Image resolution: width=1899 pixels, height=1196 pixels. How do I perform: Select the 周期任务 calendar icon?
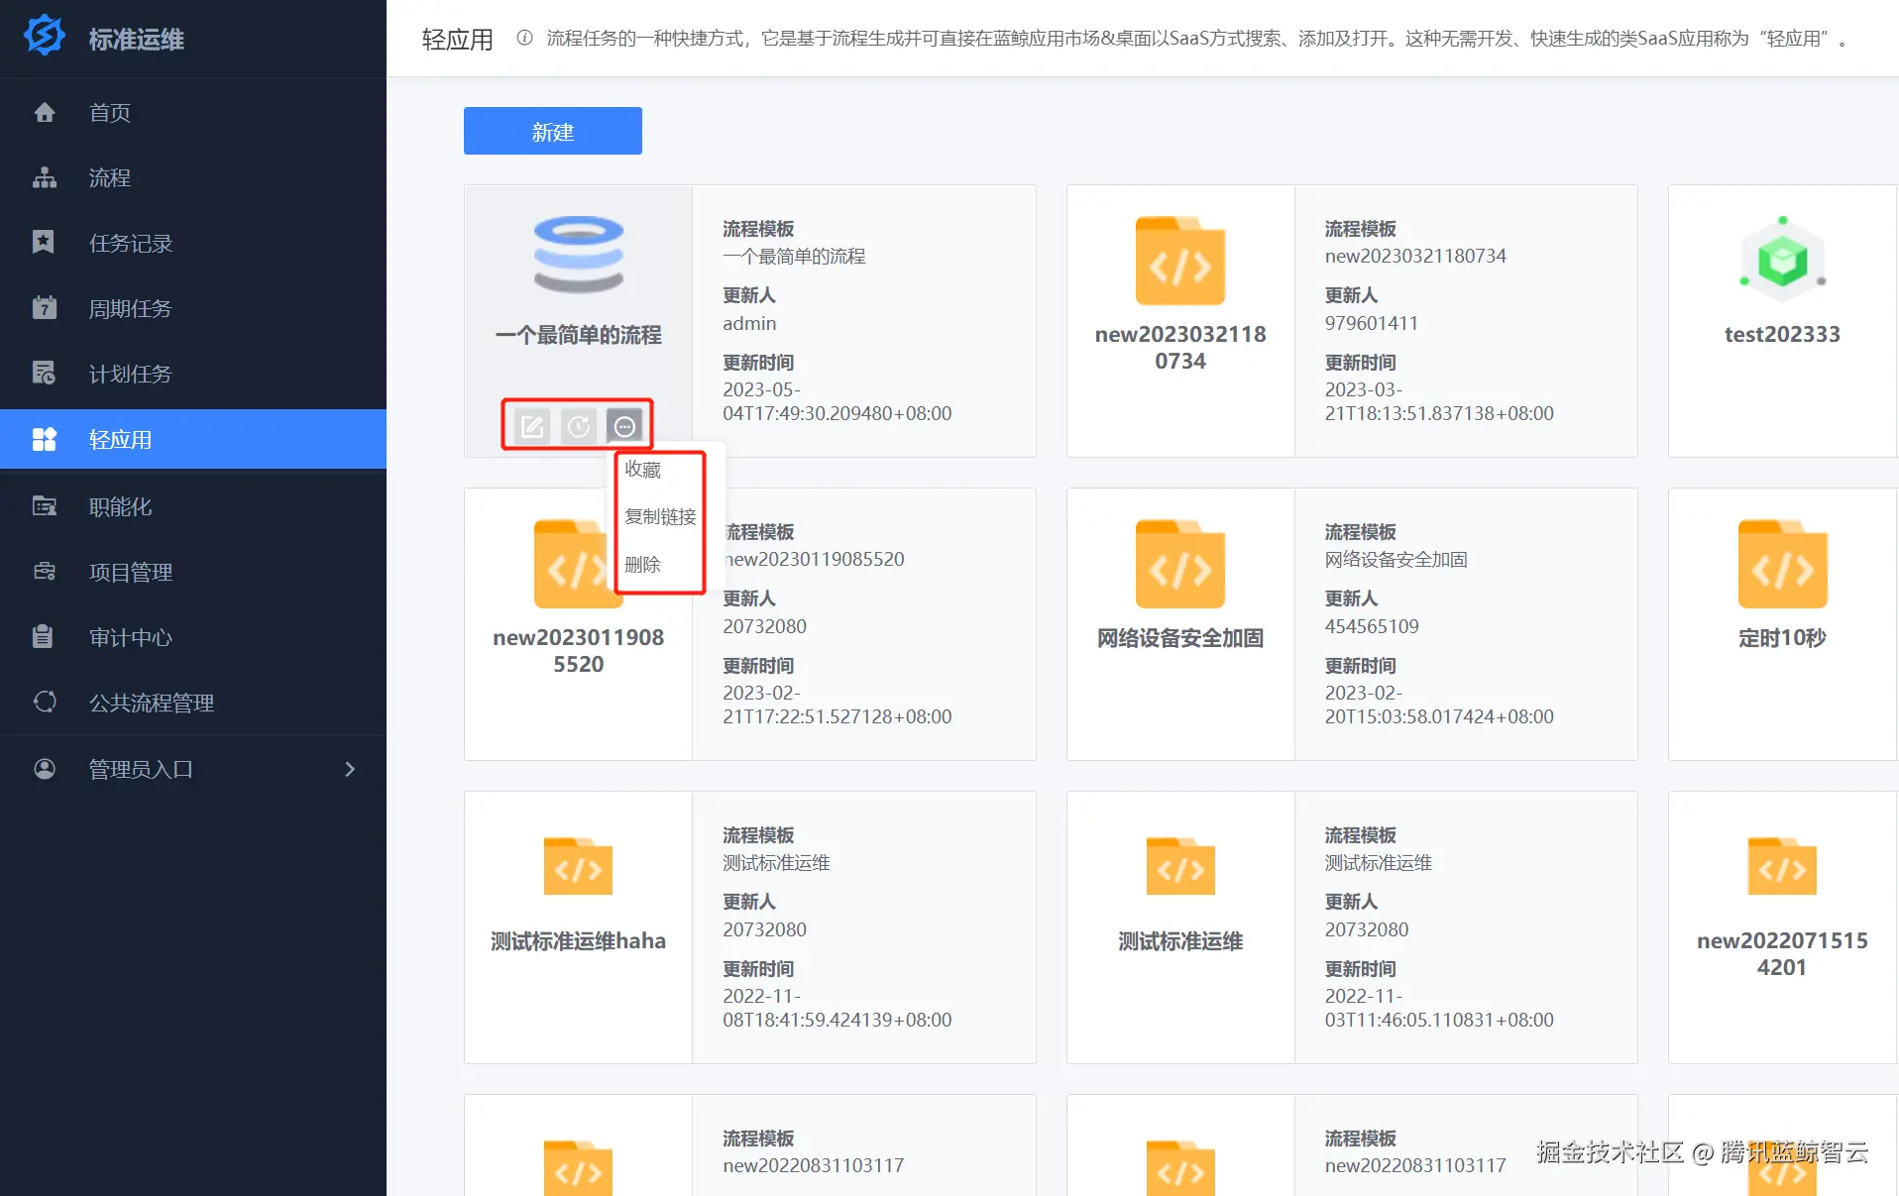tap(45, 308)
